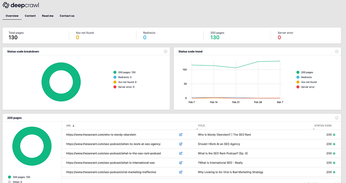Viewport: 346px width, 183px height.
Task: Switch to the Overview tab
Action: click(12, 16)
